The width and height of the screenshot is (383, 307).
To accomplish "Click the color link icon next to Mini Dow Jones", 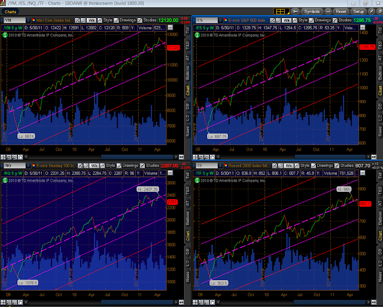I will 34,20.
